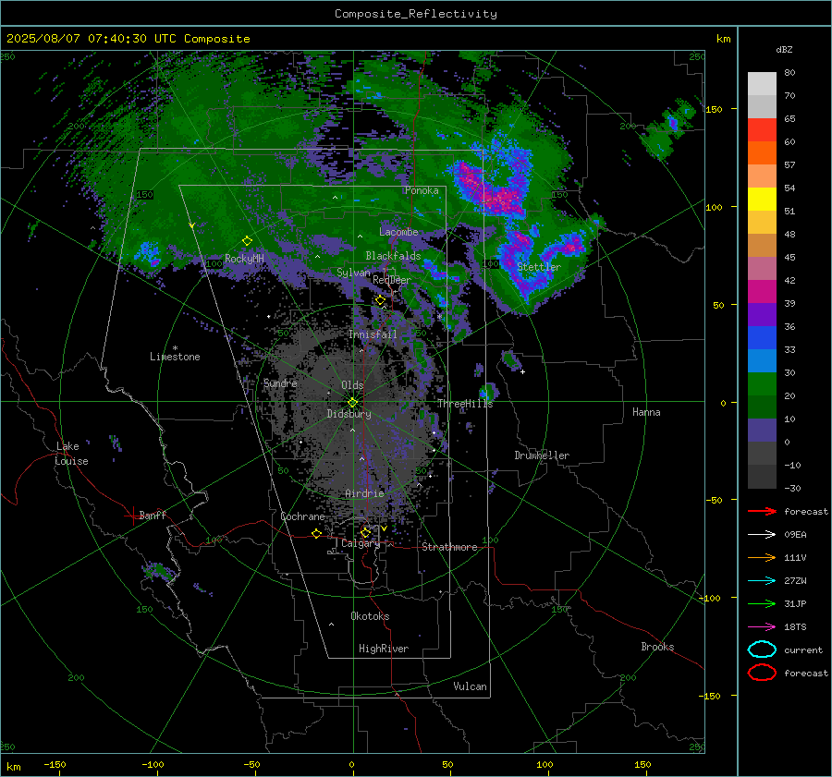
Task: Pick the green swatch between 30 and 20 dBZ
Action: [x=762, y=384]
